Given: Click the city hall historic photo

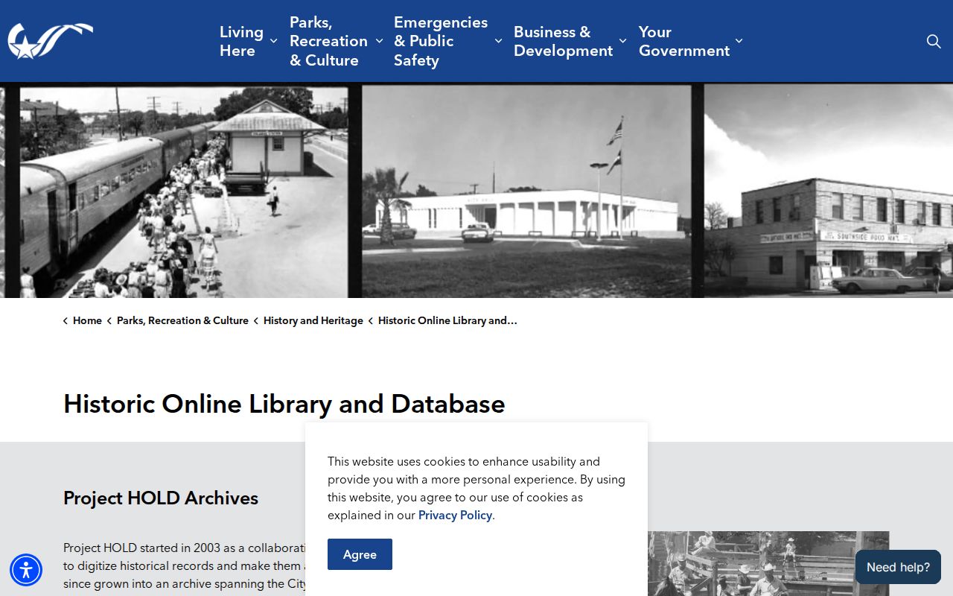Looking at the screenshot, I should point(526,191).
